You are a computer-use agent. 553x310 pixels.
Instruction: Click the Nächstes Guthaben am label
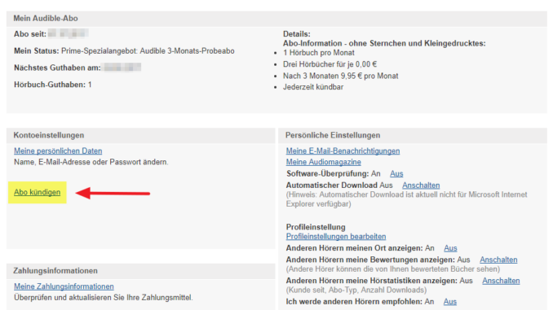[57, 68]
